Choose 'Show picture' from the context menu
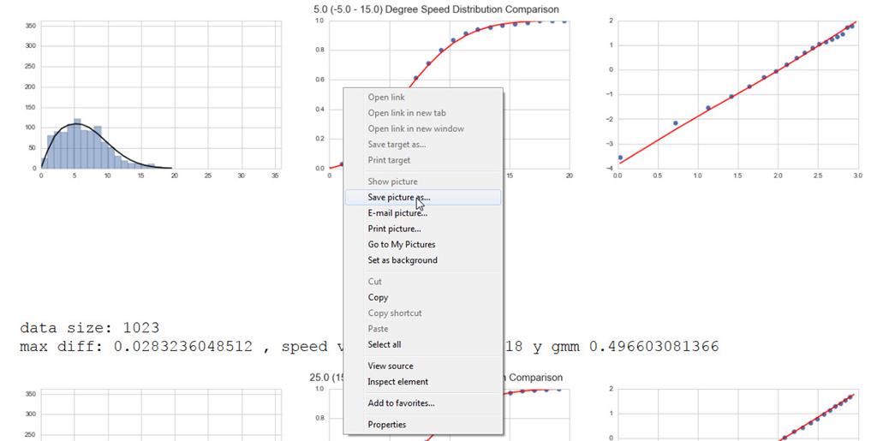The image size is (877, 441). click(423, 182)
